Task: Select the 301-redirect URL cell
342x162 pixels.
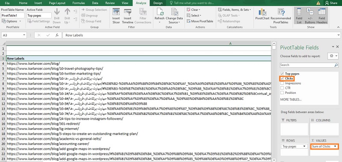Action: point(139,124)
